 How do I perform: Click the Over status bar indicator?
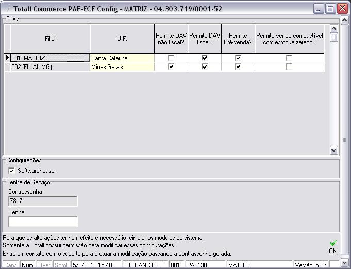click(x=44, y=265)
